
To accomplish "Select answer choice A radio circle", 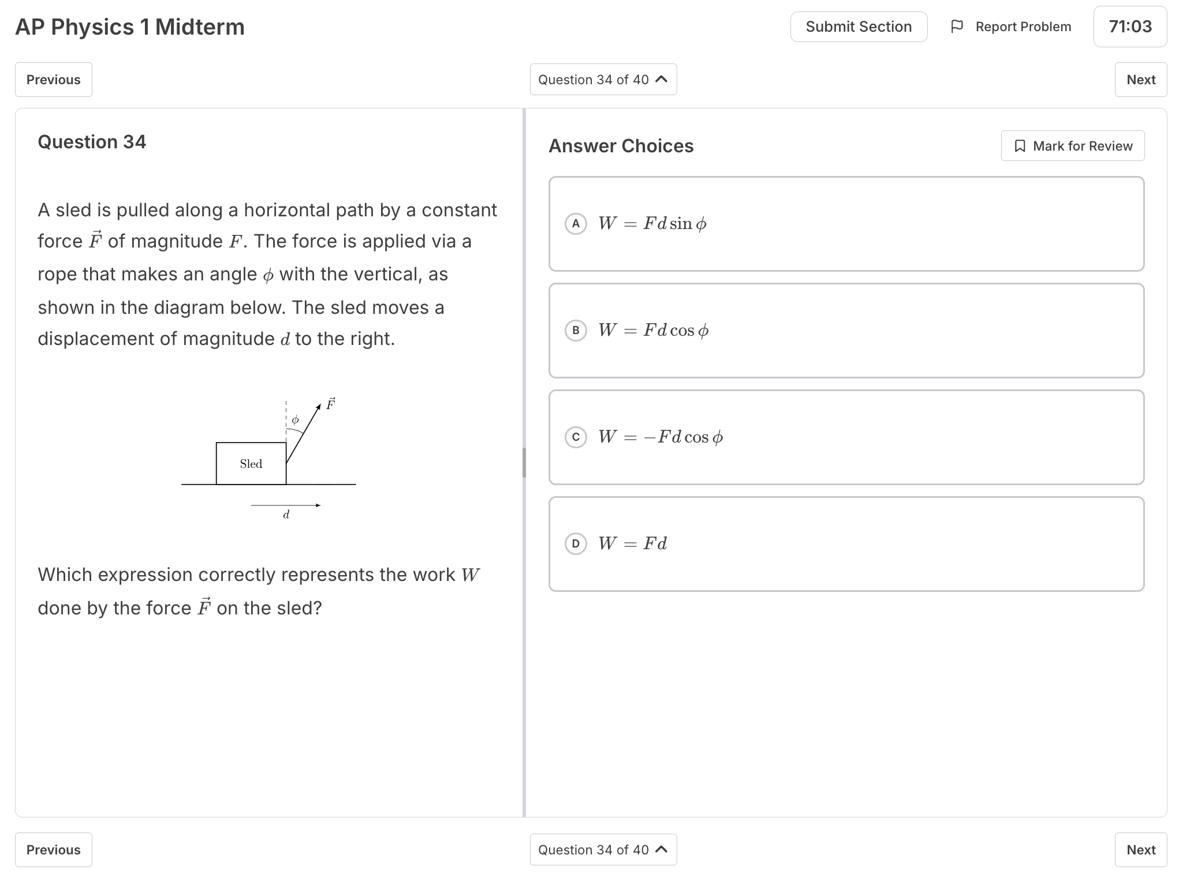I will 576,224.
